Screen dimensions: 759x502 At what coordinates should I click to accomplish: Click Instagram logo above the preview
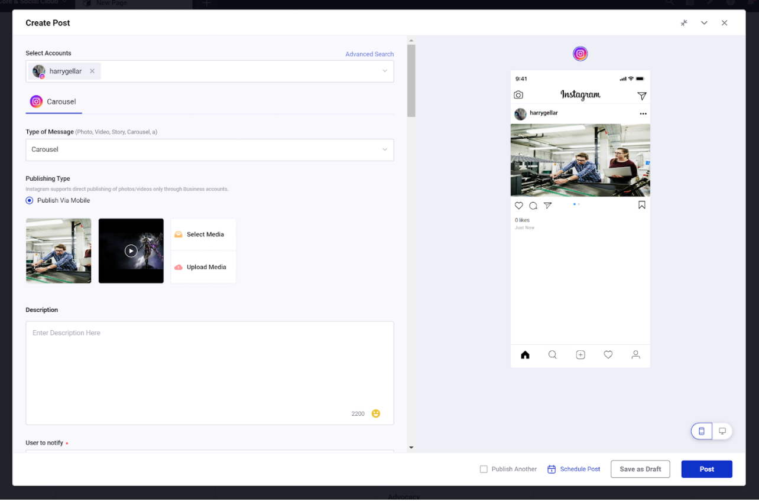click(x=580, y=54)
